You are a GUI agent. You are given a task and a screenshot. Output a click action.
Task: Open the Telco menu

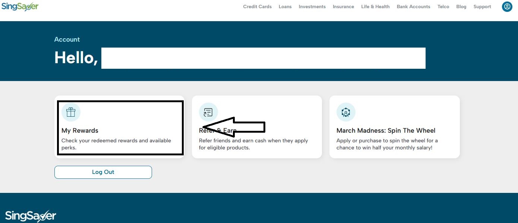(443, 7)
